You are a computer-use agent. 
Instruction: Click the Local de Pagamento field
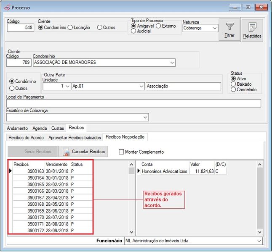(x=133, y=103)
